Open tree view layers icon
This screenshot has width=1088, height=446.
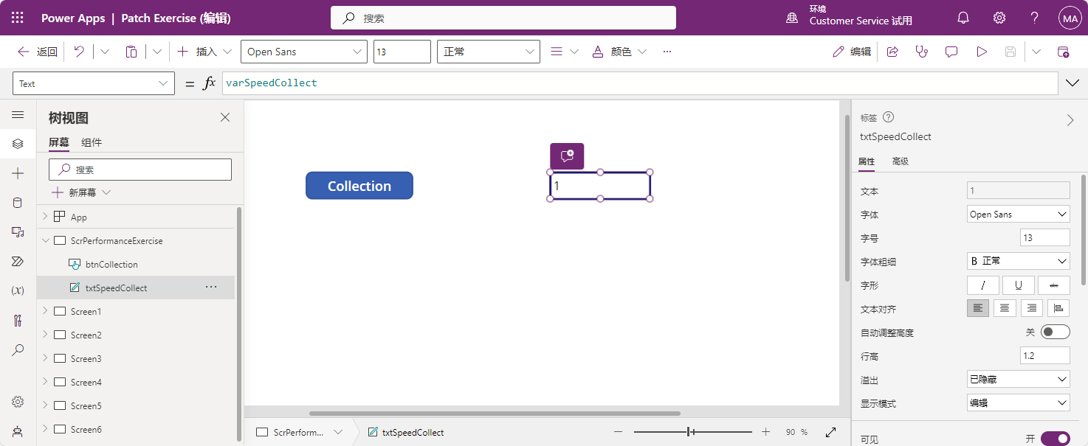[x=18, y=144]
